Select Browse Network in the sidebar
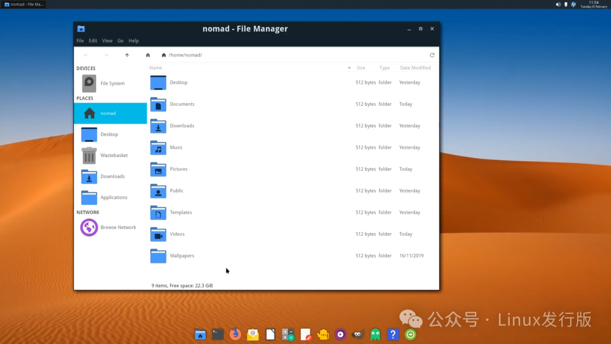Viewport: 611px width, 344px height. pos(118,227)
